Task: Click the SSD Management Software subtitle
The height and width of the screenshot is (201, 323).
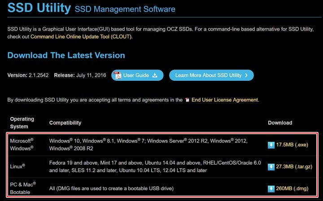Action: coord(125,9)
